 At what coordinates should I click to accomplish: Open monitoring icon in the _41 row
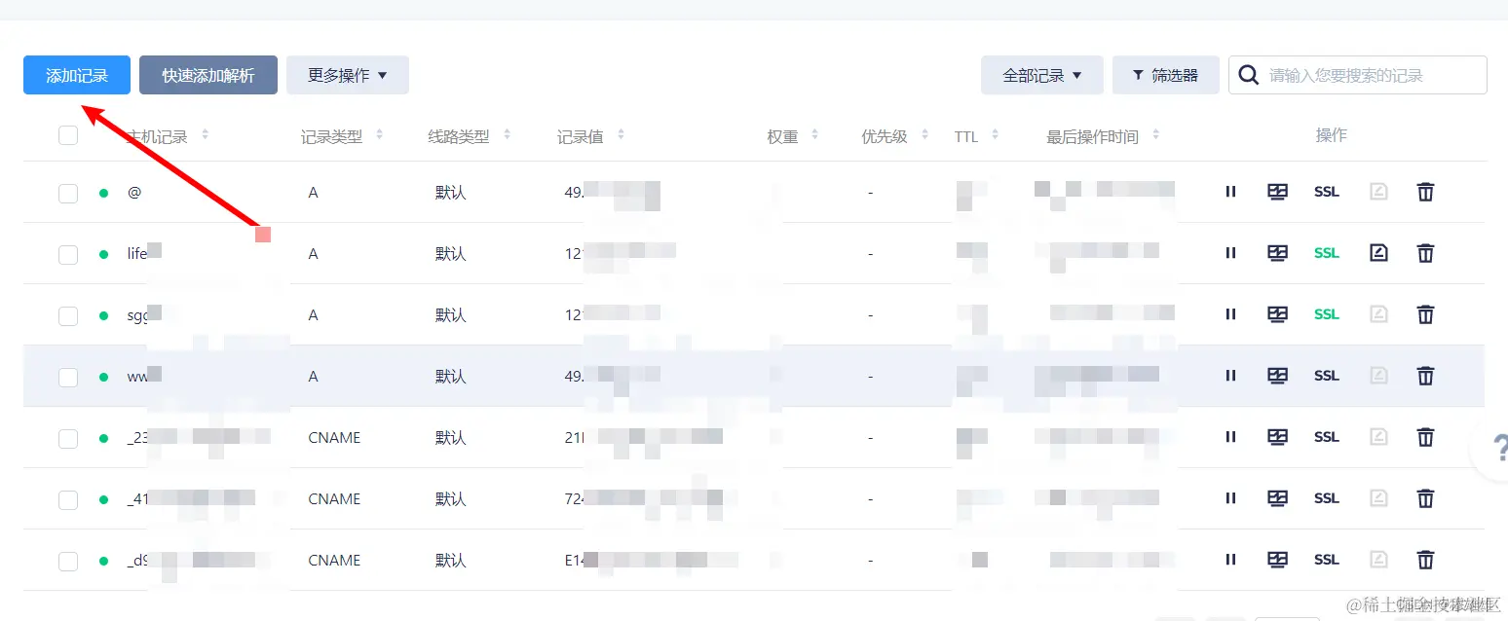click(x=1277, y=498)
